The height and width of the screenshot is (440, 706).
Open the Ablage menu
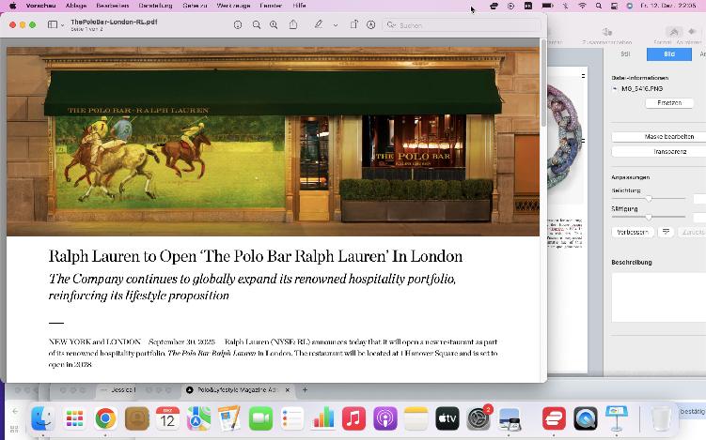[75, 6]
